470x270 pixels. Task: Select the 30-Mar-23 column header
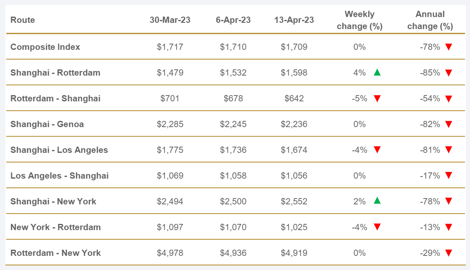point(170,20)
